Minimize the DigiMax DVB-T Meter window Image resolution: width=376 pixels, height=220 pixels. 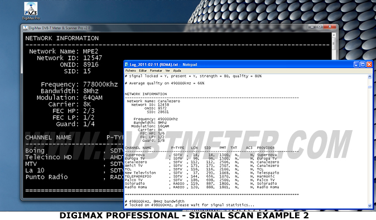312,27
